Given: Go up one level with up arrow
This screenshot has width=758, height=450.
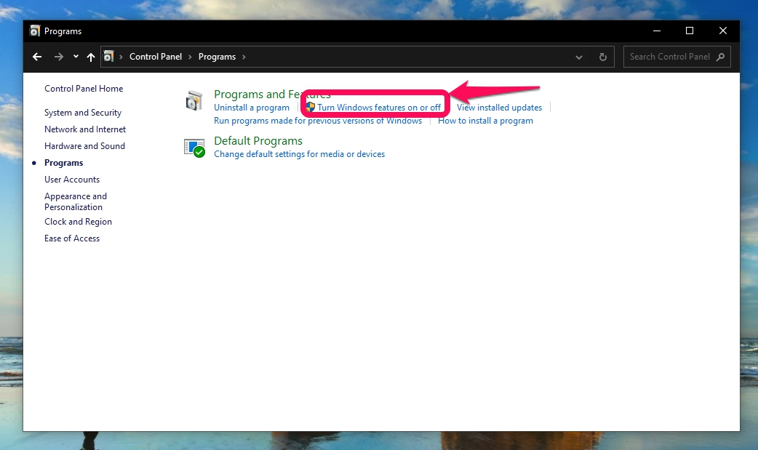Looking at the screenshot, I should tap(90, 57).
